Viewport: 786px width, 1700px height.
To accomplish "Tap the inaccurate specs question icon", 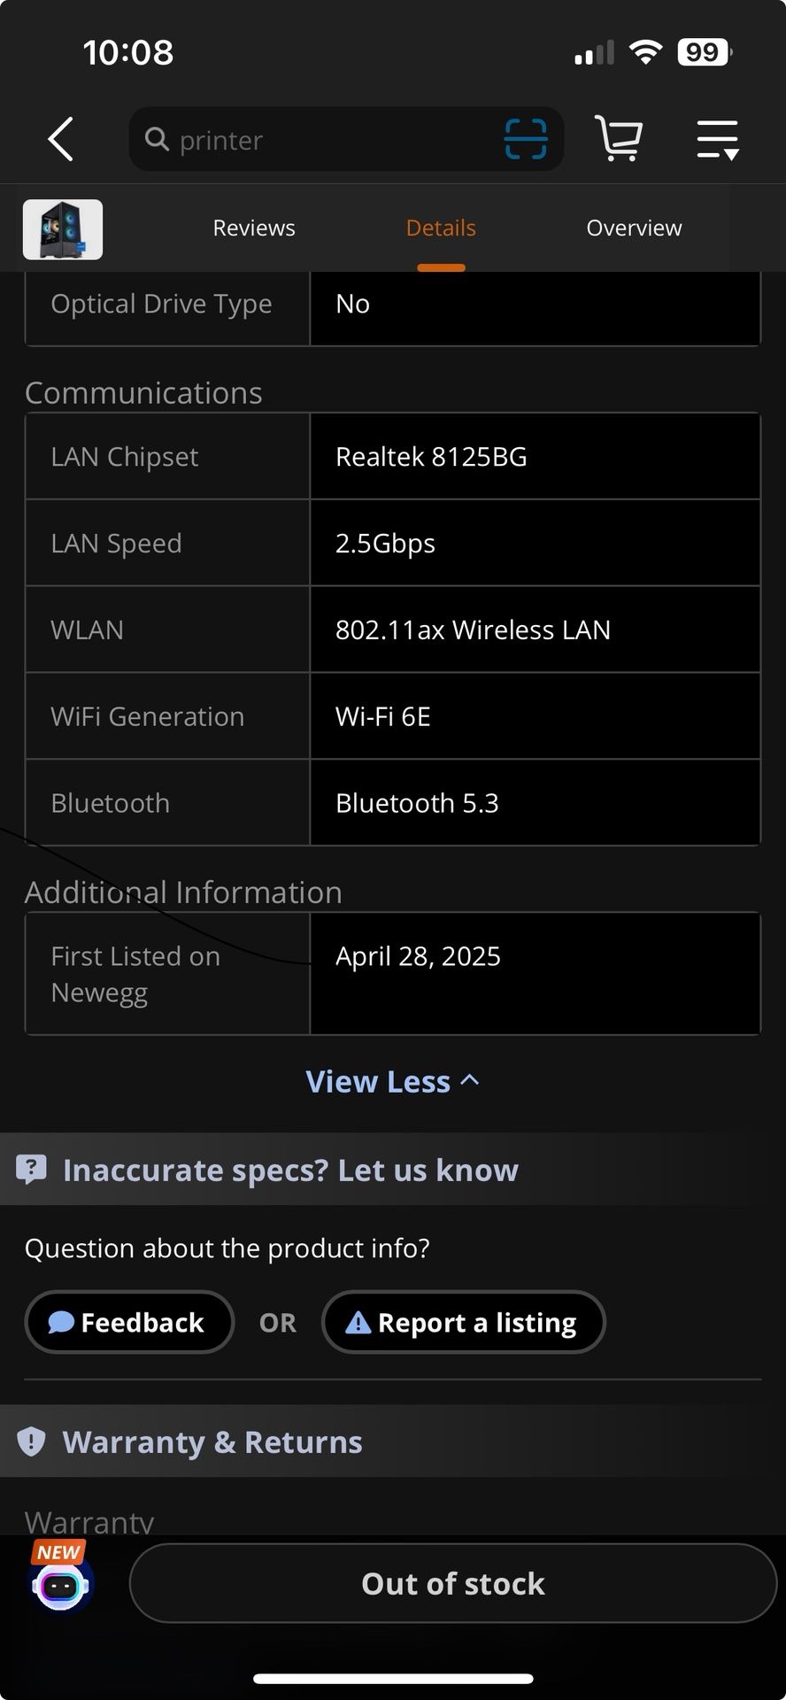I will (32, 1170).
